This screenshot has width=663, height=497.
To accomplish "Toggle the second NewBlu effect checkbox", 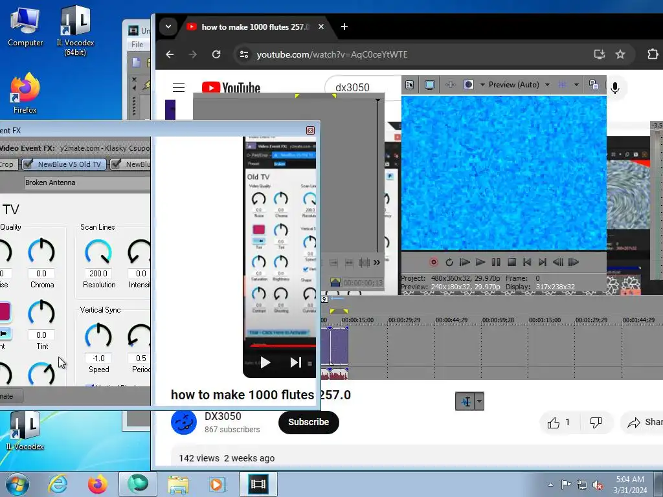I will 115,164.
